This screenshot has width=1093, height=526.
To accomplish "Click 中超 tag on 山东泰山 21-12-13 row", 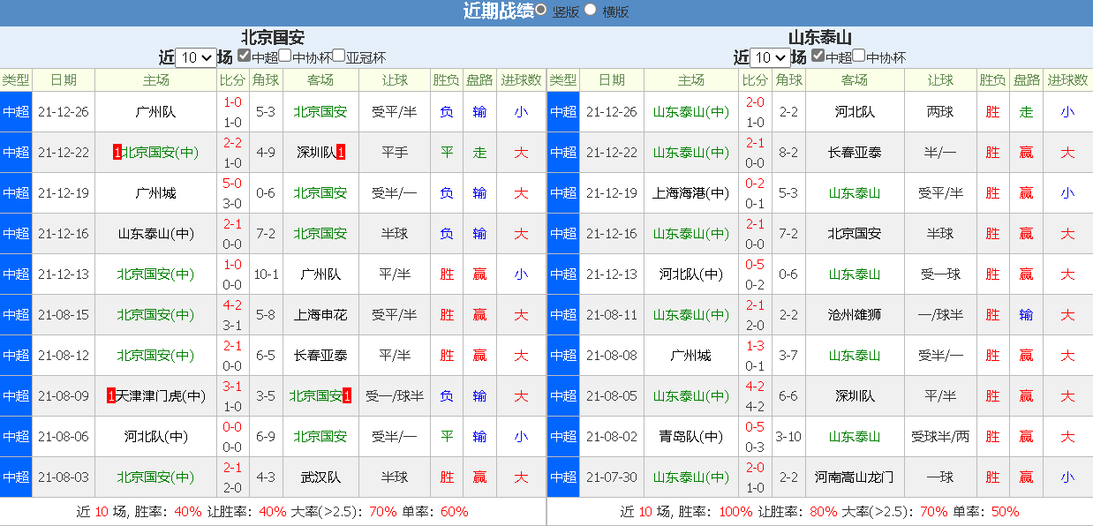I will (563, 274).
